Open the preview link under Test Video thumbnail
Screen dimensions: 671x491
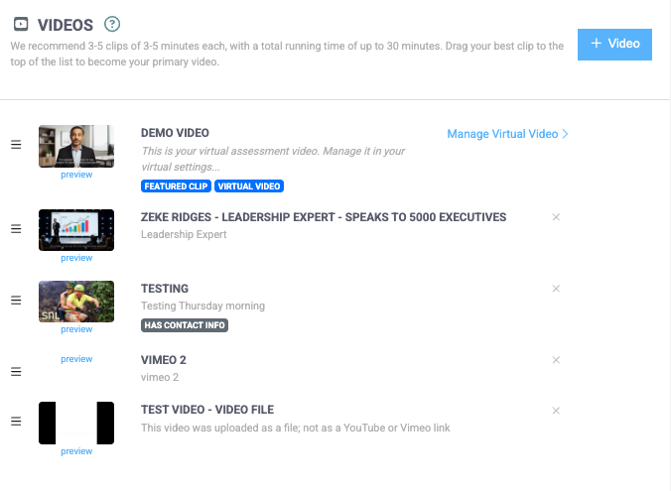pos(76,451)
